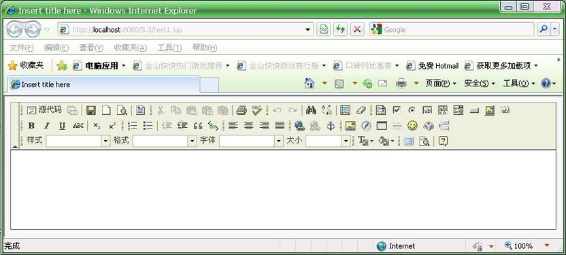Image resolution: width=566 pixels, height=255 pixels.
Task: Insert a form element icon
Action: tap(381, 110)
